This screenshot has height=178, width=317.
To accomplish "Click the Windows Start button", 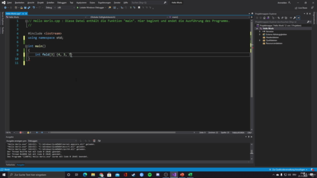I will 4,175.
